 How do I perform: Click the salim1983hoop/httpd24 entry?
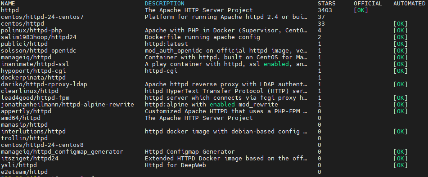pyautogui.click(x=39, y=37)
